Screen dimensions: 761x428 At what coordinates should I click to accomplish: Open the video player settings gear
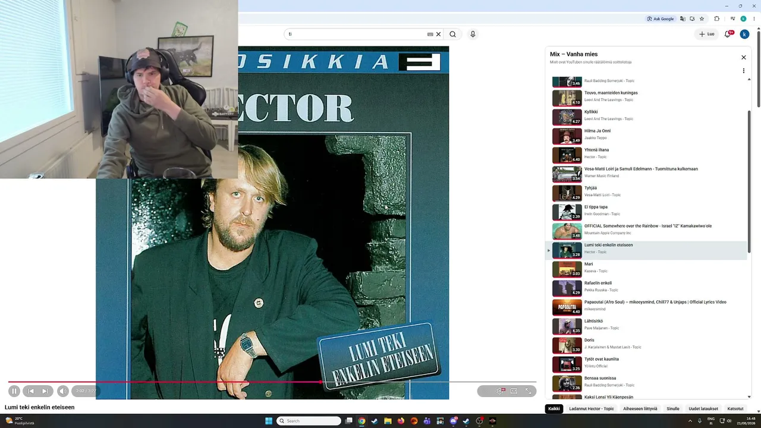(500, 391)
